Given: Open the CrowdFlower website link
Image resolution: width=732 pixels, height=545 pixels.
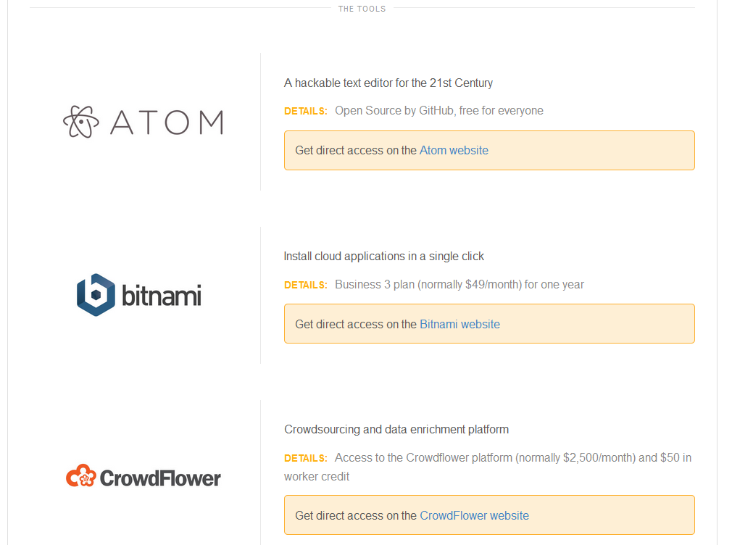Looking at the screenshot, I should (474, 515).
